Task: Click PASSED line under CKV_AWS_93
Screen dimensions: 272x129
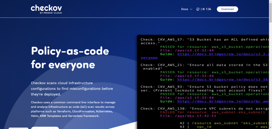Action: click(x=215, y=94)
